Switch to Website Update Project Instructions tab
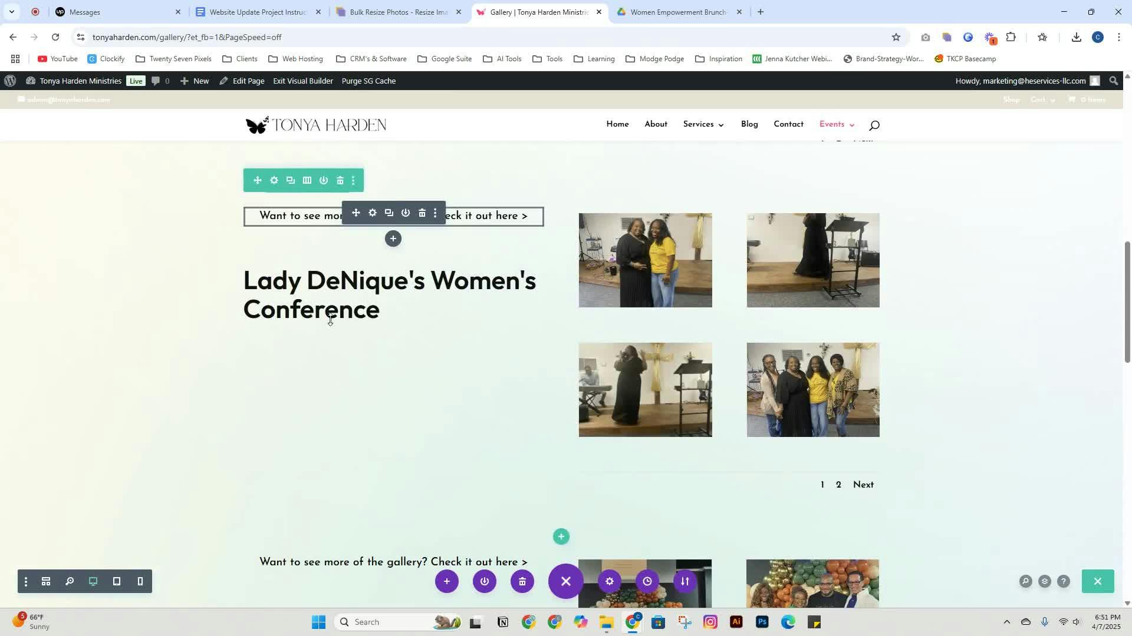The image size is (1132, 636). [x=258, y=12]
